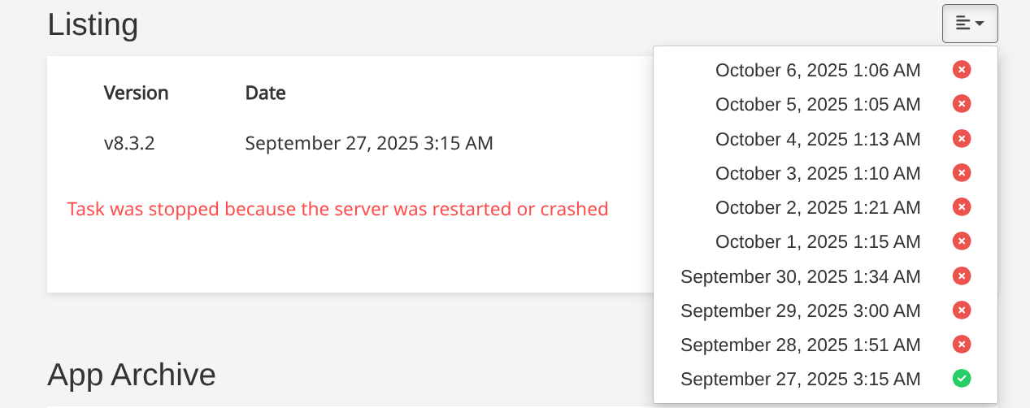Image resolution: width=1030 pixels, height=408 pixels.
Task: Pick the September 30, 2025 1:34 AM entry
Action: [800, 277]
